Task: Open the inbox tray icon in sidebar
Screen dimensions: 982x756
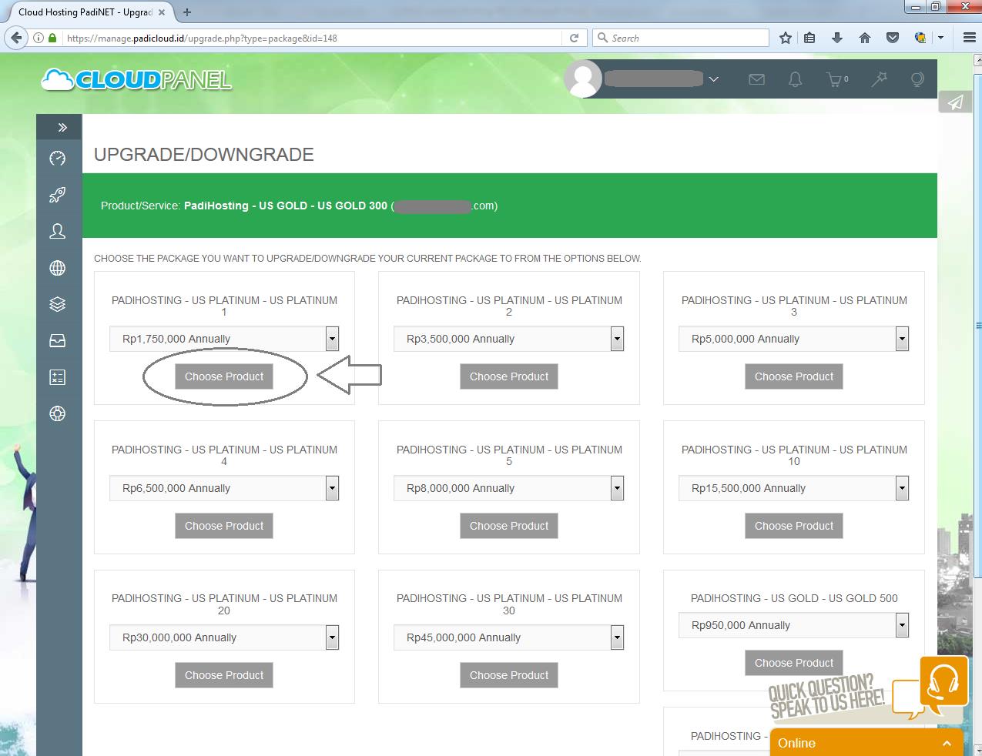Action: 58,340
